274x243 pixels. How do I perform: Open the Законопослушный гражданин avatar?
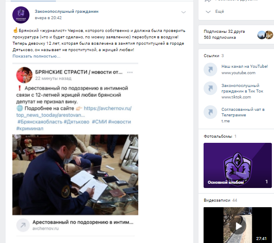click(21, 15)
